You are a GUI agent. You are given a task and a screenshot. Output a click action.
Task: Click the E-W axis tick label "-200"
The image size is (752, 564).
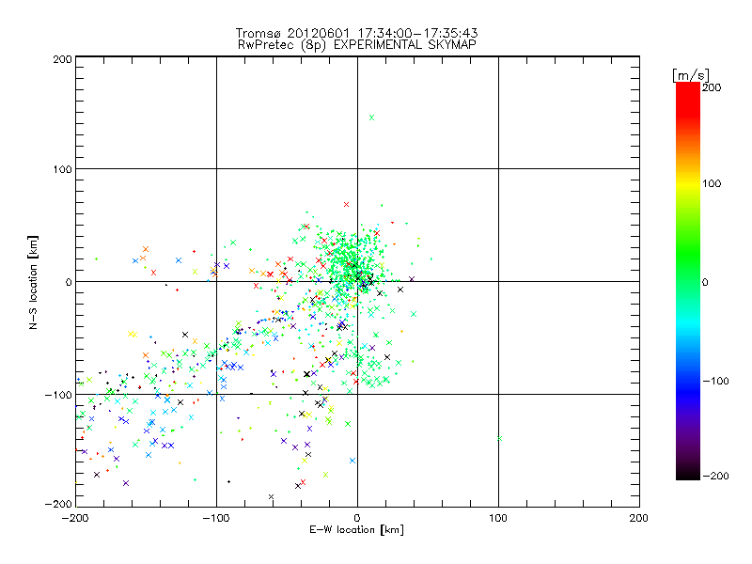pos(75,519)
